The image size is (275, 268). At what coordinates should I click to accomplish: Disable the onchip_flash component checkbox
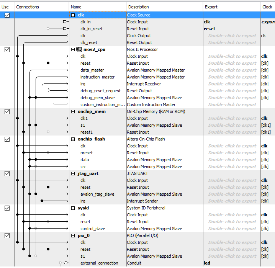coord(7,139)
